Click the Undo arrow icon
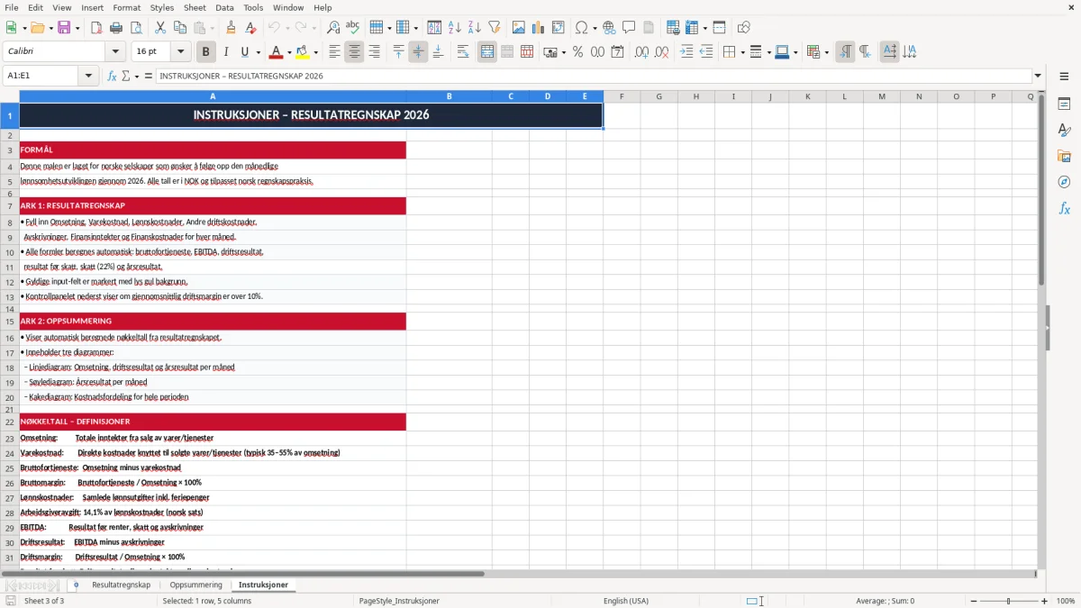 pos(274,28)
